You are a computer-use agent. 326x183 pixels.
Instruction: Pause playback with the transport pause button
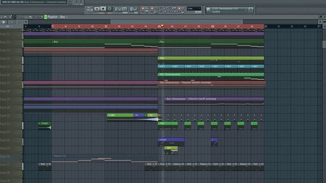click(x=97, y=9)
